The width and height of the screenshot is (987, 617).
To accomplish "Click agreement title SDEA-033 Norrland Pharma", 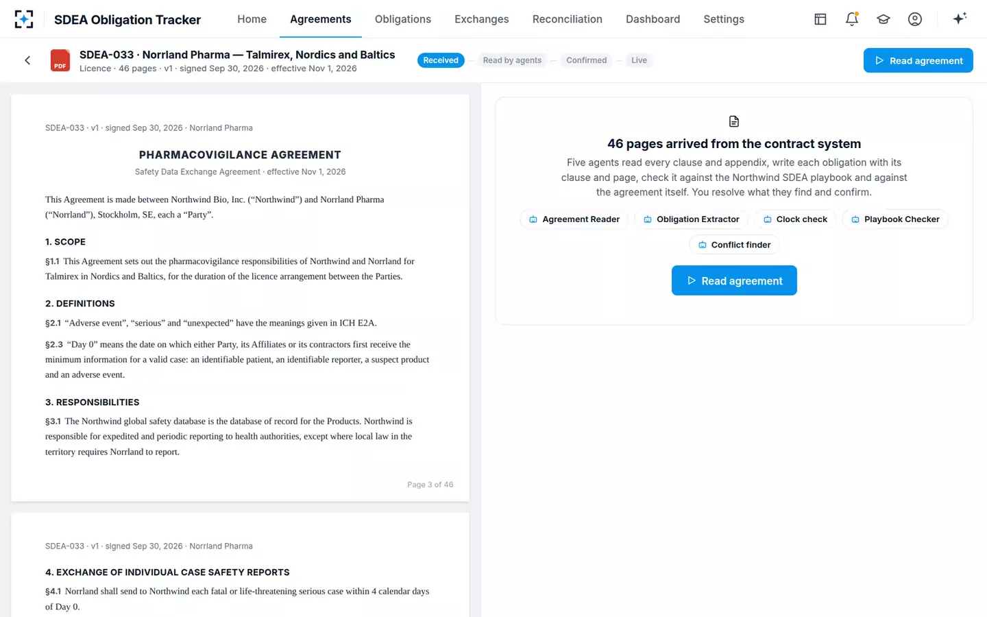I will click(237, 55).
